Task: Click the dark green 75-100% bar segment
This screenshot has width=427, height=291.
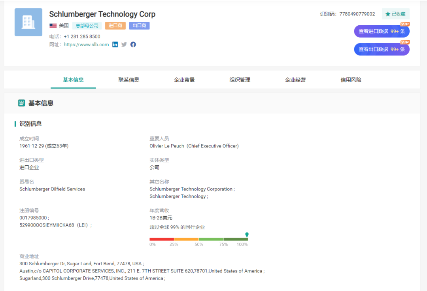Action: [236, 239]
